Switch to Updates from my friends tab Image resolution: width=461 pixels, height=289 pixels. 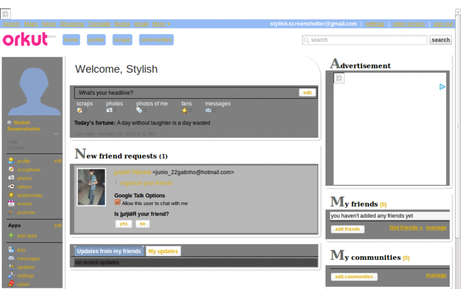coord(109,251)
